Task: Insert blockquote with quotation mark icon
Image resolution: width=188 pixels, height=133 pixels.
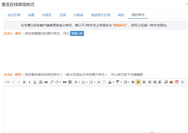Action: pyautogui.click(x=65, y=82)
